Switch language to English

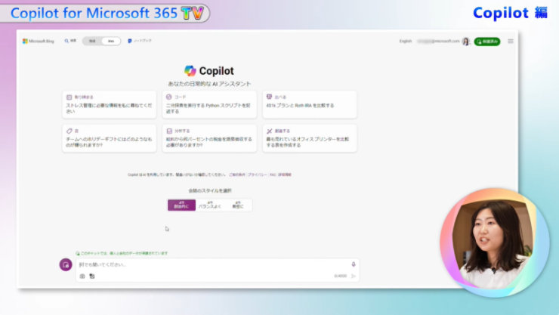[406, 42]
